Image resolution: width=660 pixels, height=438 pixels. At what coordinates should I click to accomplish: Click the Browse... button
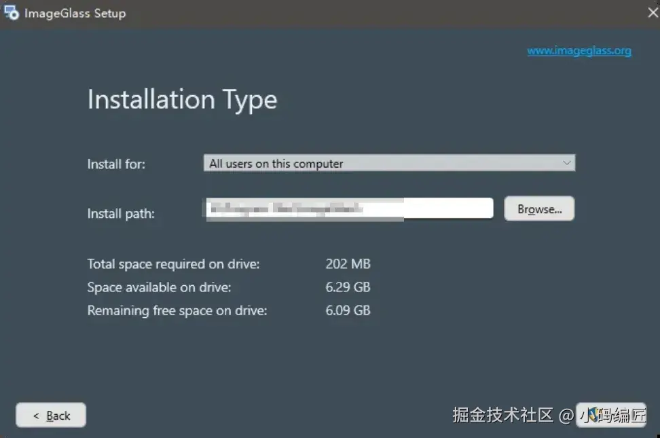[x=539, y=208]
